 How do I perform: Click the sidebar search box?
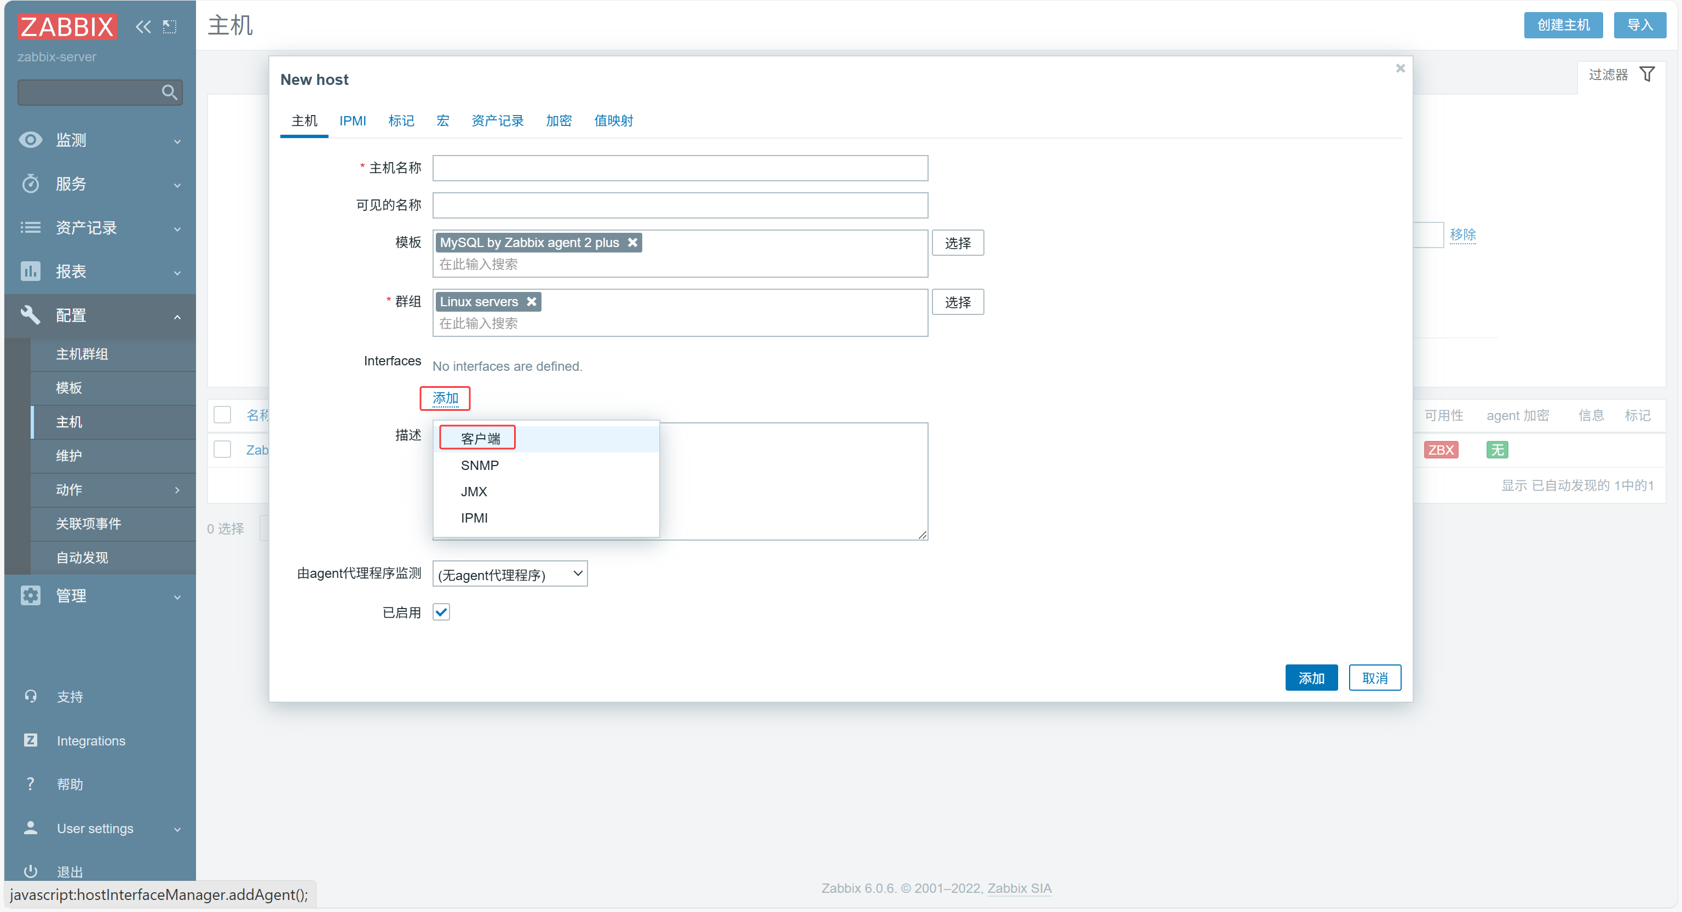100,92
